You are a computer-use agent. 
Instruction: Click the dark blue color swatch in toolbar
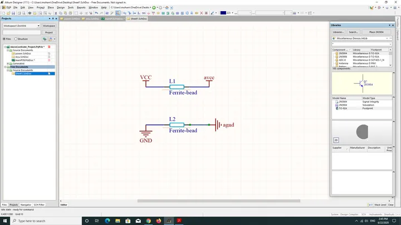click(x=223, y=13)
